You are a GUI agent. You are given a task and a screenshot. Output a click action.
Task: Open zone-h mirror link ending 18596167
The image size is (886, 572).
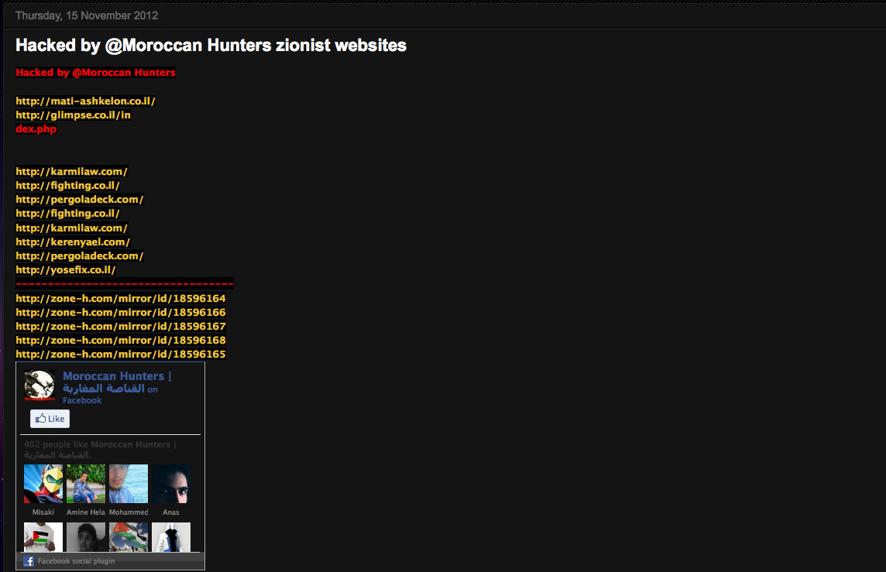coord(121,326)
